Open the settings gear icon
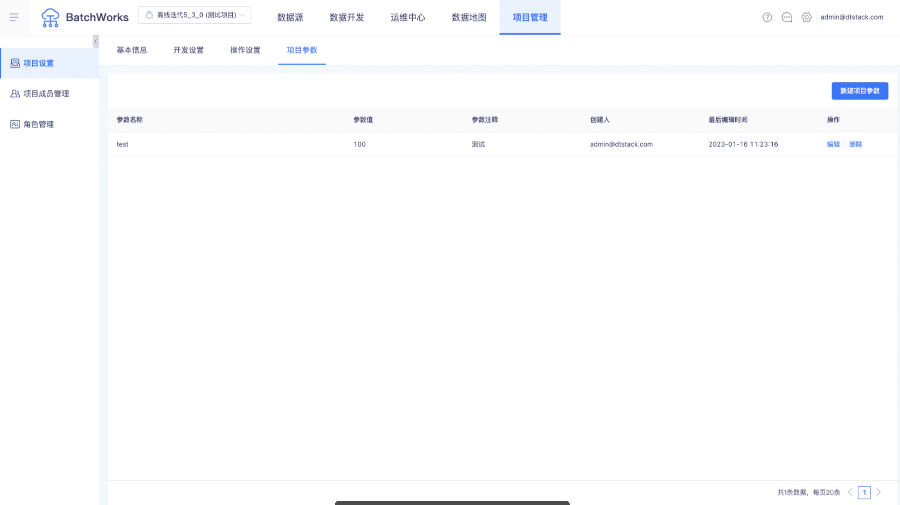Image resolution: width=900 pixels, height=505 pixels. tap(806, 17)
